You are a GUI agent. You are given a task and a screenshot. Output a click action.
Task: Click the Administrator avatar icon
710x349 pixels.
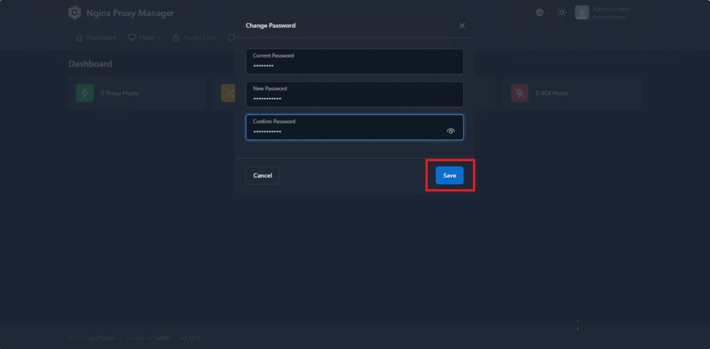pos(582,13)
